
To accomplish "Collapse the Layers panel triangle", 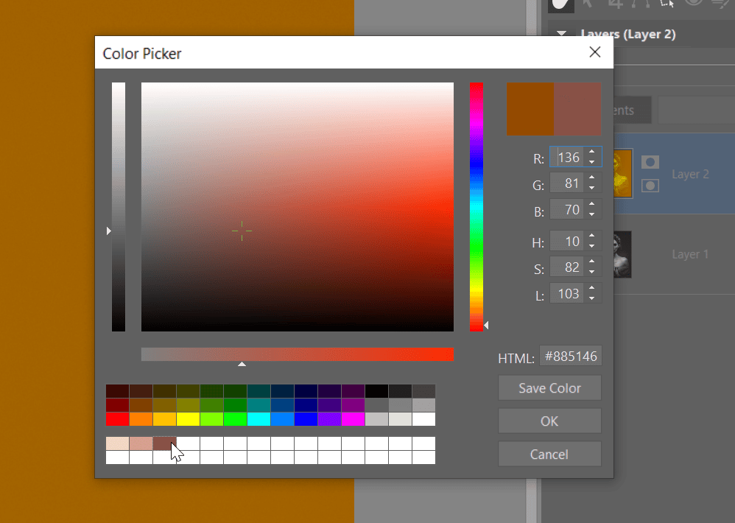I will (563, 34).
